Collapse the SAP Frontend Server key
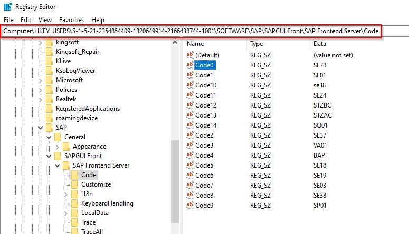This screenshot has width=409, height=234. point(58,165)
